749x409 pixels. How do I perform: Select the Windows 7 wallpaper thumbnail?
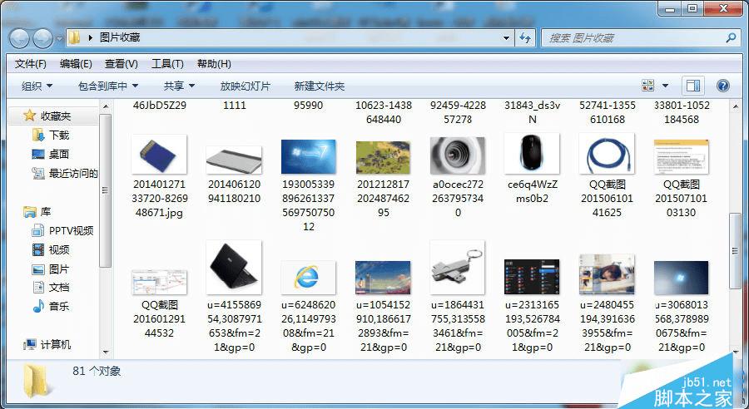pyautogui.click(x=309, y=157)
